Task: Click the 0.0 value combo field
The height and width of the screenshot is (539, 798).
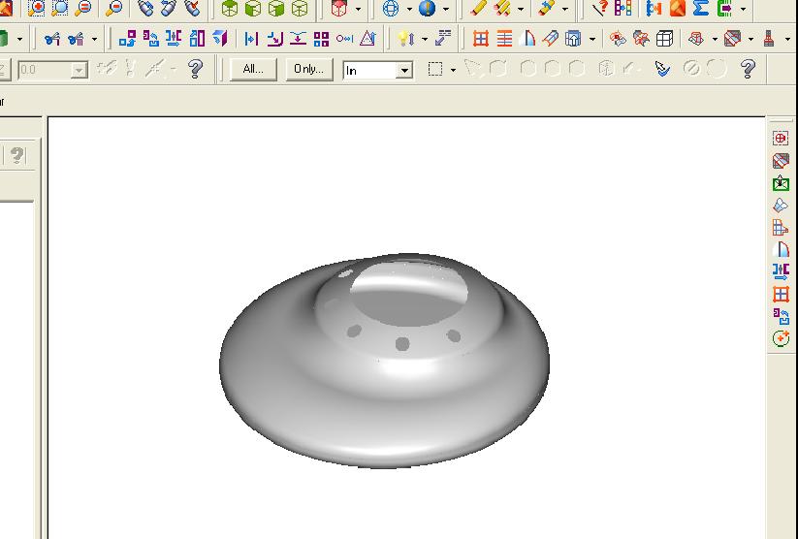Action: pos(52,70)
